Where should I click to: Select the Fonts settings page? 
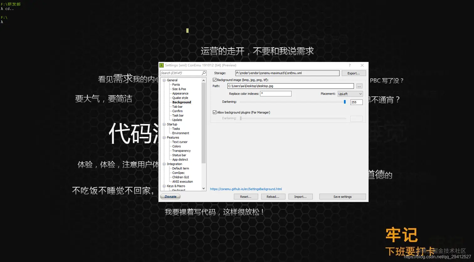click(x=176, y=85)
